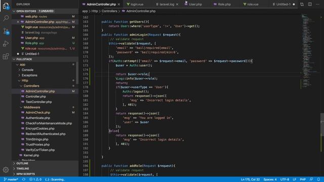Image resolution: width=324 pixels, height=182 pixels.
Task: Open TrustProxies.php file
Action: pos(37,145)
